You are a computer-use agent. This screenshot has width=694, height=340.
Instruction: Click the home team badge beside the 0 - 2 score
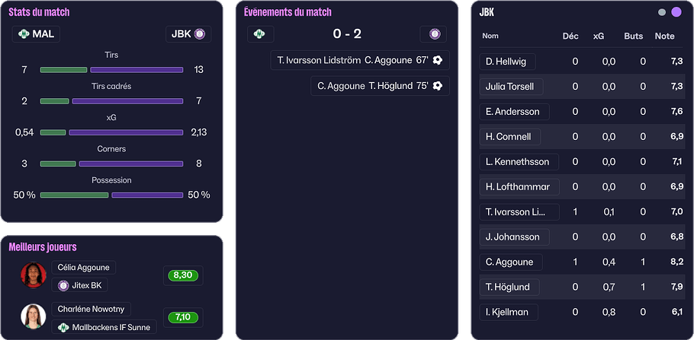261,34
